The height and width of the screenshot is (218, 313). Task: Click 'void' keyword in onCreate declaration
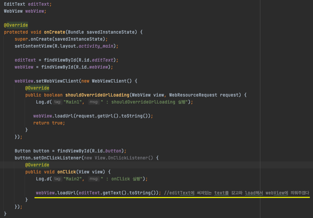pos(36,32)
